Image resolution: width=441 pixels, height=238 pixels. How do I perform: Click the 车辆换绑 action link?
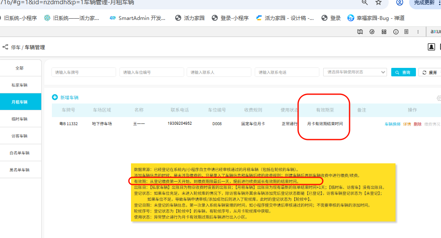393,124
